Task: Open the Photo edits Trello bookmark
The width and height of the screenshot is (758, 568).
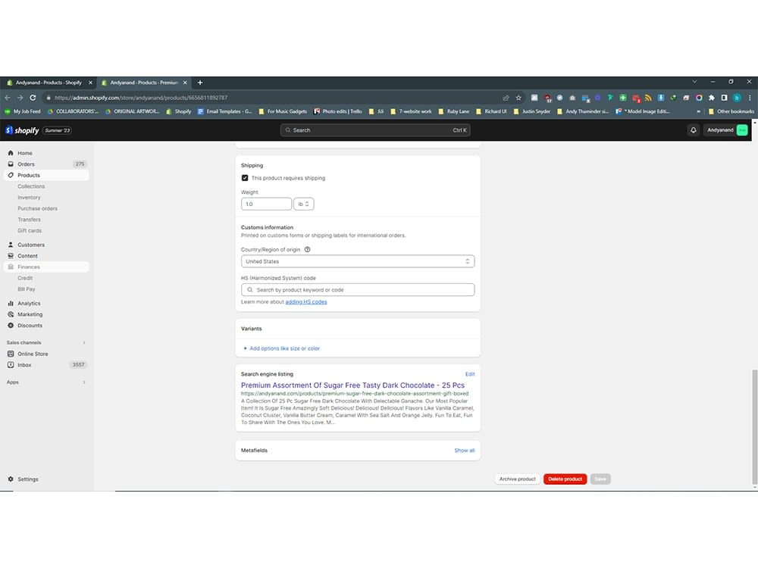Action: pos(337,111)
